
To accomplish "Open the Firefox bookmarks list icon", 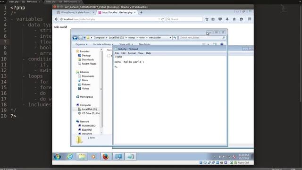I will 213,19.
